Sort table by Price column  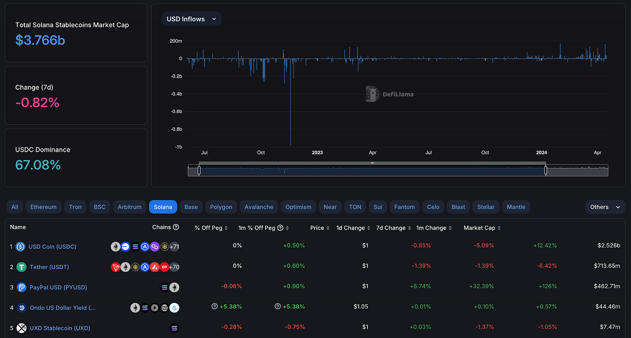pyautogui.click(x=320, y=228)
